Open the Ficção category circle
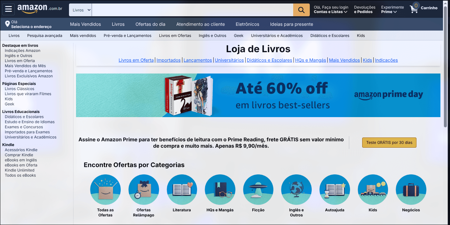Screen dimensions: 450x225 [258, 190]
